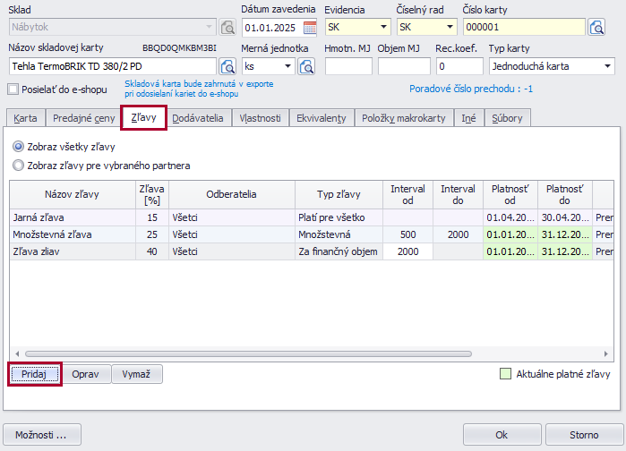The width and height of the screenshot is (626, 451).
Task: Switch to the Predajné ceny tab
Action: point(83,118)
